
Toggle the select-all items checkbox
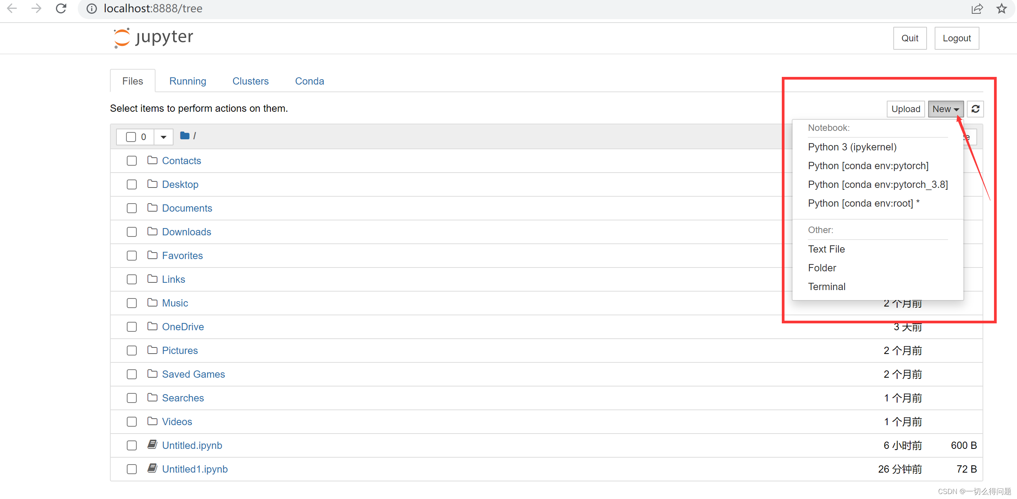131,137
